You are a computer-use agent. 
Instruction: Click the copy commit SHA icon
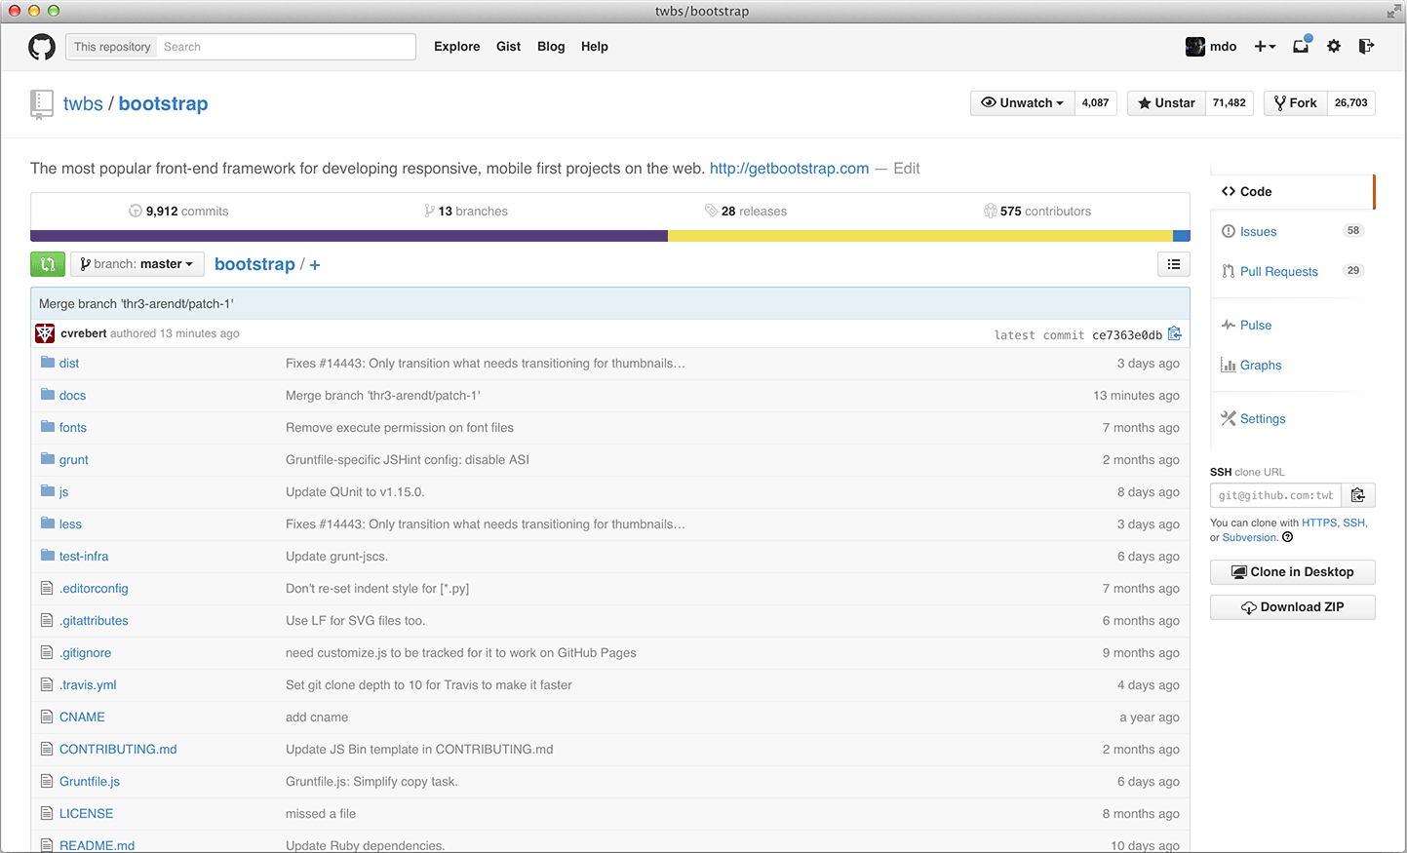[1175, 333]
